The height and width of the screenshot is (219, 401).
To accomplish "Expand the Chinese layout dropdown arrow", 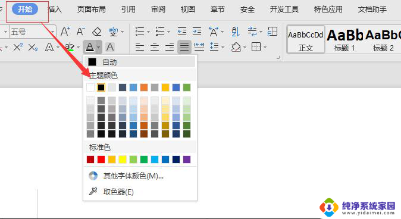I will point(222,32).
